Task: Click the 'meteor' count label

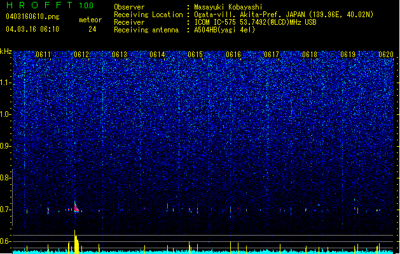Action: 90,20
